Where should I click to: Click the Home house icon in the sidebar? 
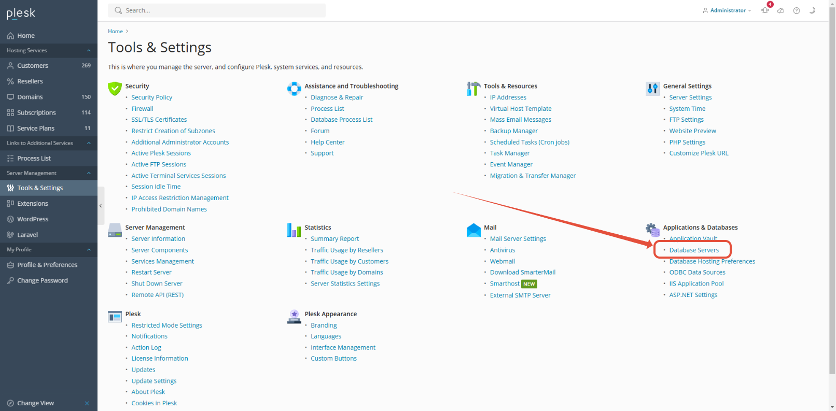click(x=10, y=36)
